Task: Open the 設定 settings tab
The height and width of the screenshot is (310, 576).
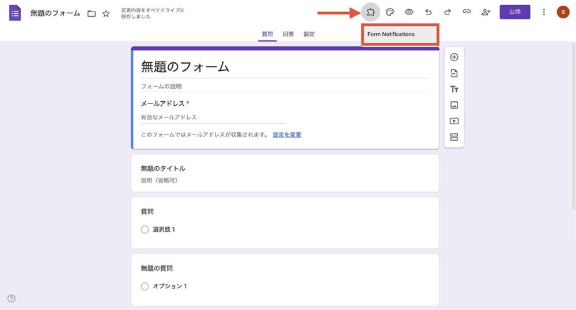Action: (x=309, y=34)
